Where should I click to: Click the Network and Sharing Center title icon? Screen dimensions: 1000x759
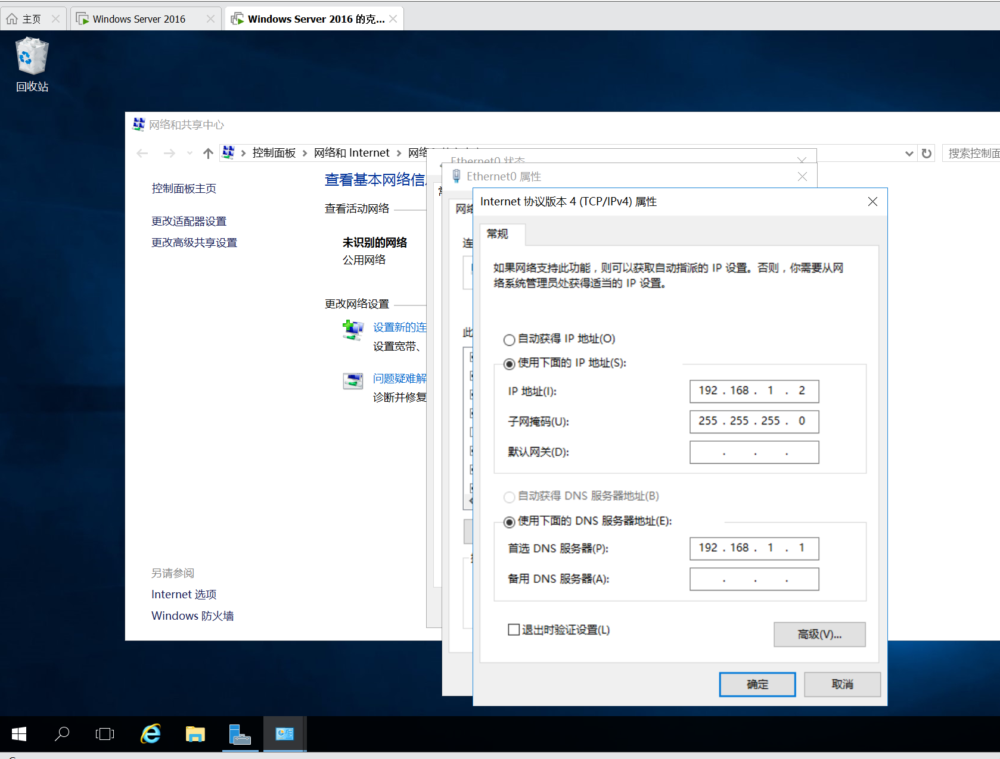138,124
